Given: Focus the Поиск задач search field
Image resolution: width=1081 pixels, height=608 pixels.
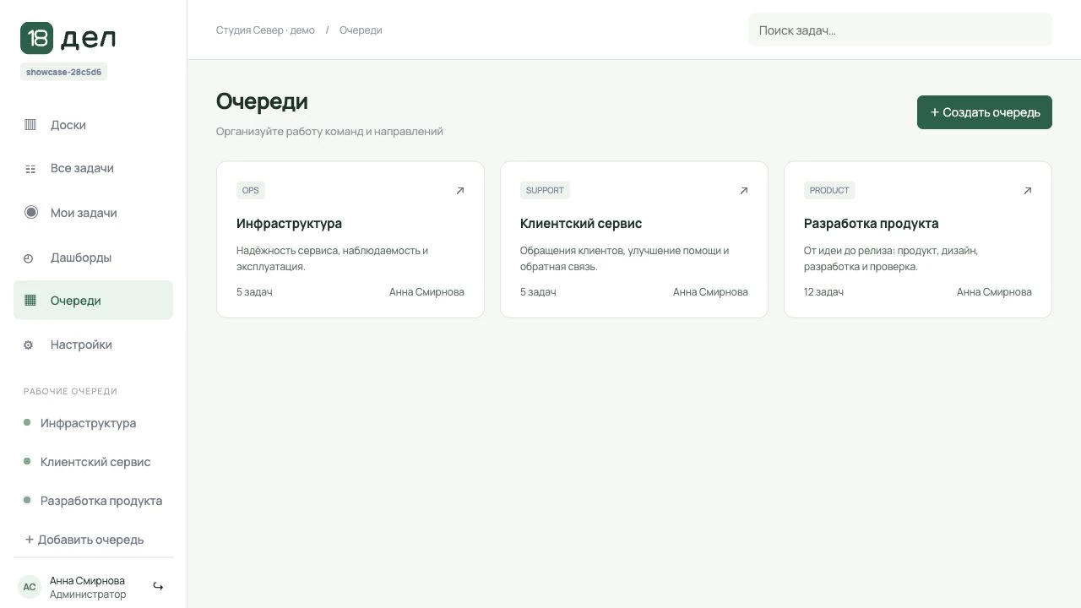Looking at the screenshot, I should tap(900, 30).
